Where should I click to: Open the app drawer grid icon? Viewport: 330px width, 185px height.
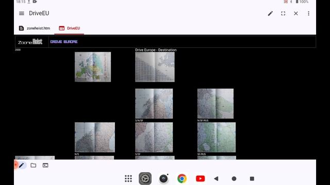[128, 179]
